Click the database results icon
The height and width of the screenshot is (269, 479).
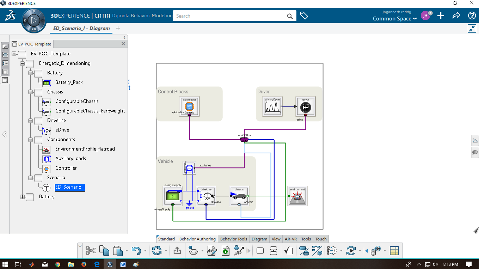coord(376,251)
